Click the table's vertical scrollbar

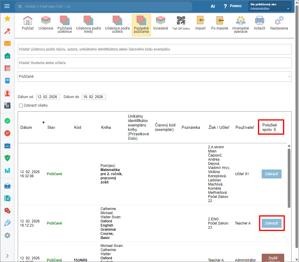(x=289, y=177)
